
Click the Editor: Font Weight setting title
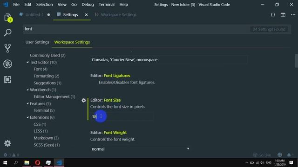(x=108, y=133)
